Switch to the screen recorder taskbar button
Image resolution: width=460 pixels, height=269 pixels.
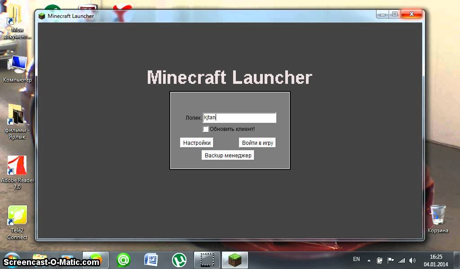pyautogui.click(x=207, y=260)
